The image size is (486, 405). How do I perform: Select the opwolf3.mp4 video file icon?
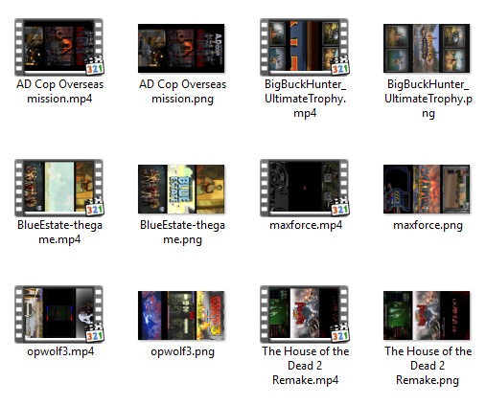pos(59,314)
